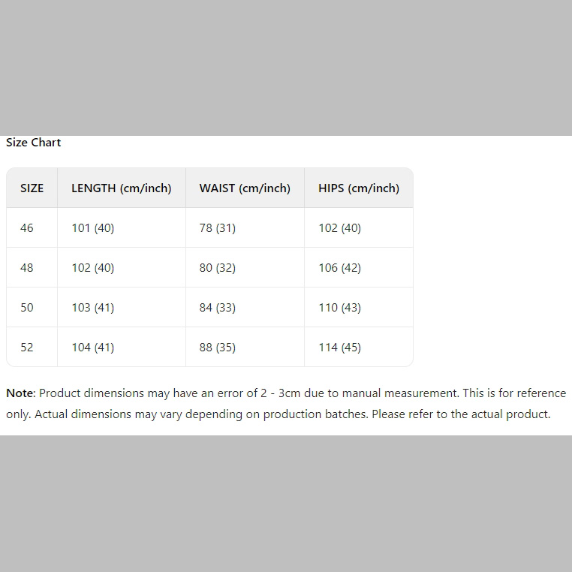Select the size 48 row label
Viewport: 572px width, 572px height.
pos(27,268)
